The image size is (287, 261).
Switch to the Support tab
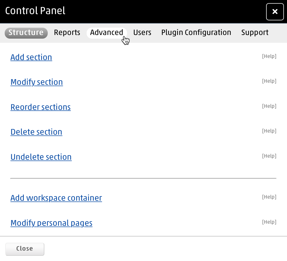[x=255, y=33]
